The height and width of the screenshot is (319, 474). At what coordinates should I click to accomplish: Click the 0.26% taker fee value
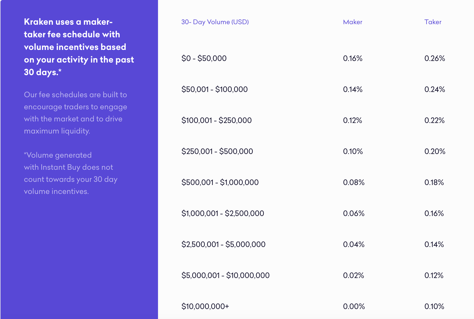coord(435,58)
